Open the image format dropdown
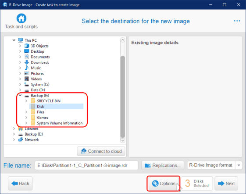This screenshot has width=246, height=194. tap(239, 165)
